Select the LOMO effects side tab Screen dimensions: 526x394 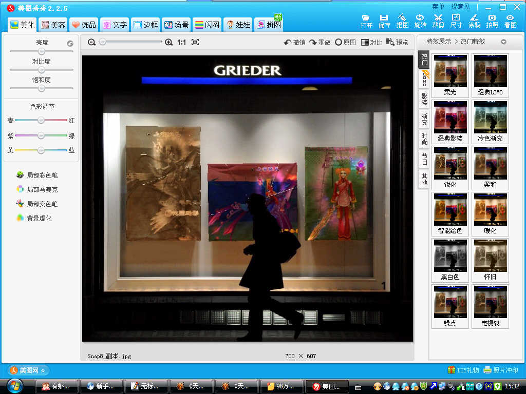[x=424, y=79]
